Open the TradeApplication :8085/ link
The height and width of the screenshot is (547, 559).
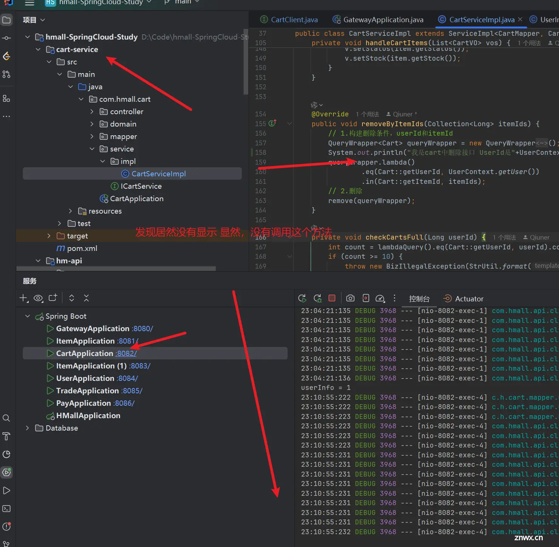[x=132, y=391]
